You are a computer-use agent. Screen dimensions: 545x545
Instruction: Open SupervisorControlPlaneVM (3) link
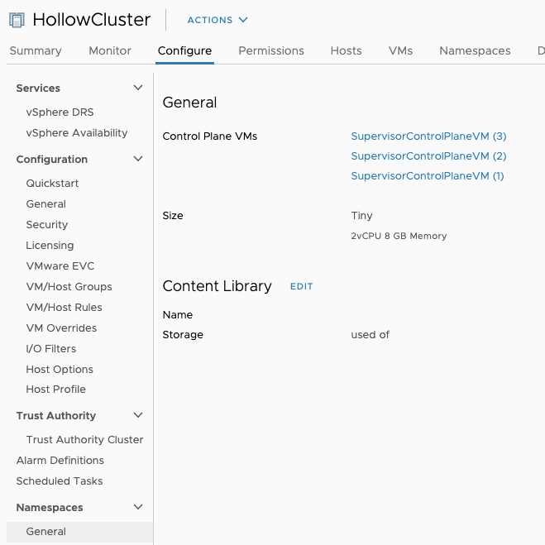tap(428, 136)
